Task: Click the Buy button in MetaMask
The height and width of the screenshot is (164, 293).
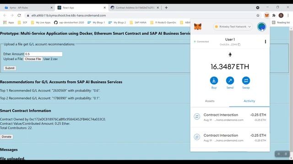Action: 214,83
